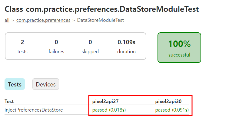The image size is (229, 117).
Task: Click the pixel2api30 column header
Action: pos(168,101)
